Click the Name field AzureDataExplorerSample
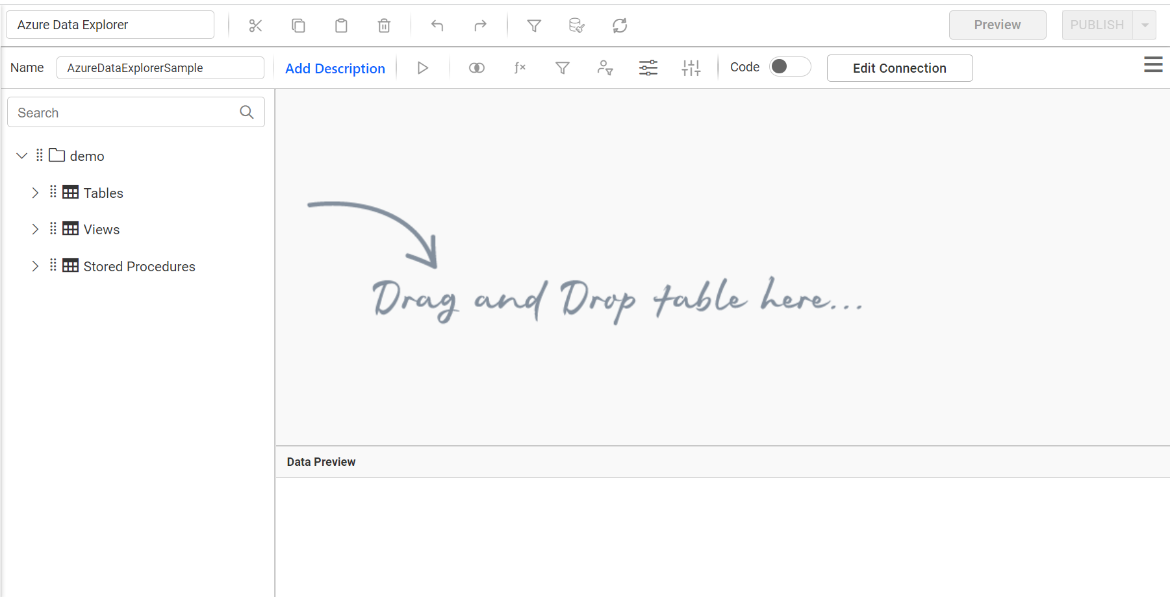 point(160,67)
